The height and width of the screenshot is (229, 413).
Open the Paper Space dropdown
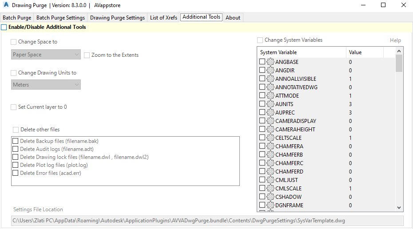[x=46, y=55]
